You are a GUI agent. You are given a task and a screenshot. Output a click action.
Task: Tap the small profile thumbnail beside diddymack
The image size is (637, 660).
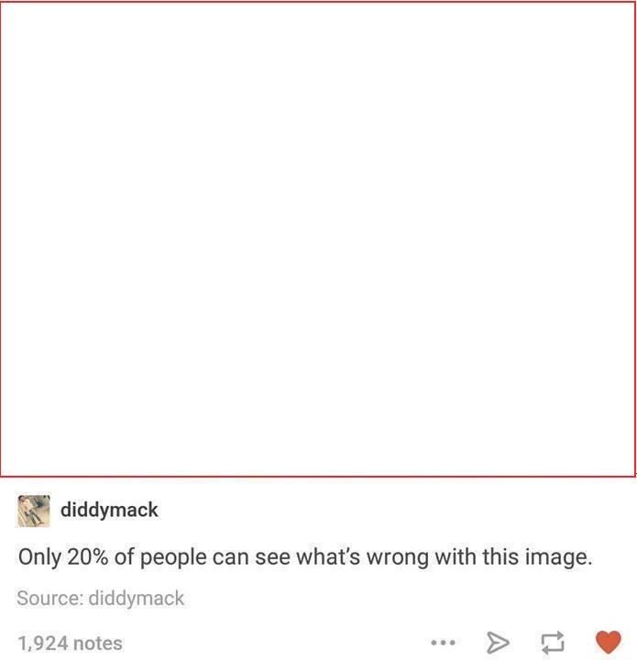34,511
